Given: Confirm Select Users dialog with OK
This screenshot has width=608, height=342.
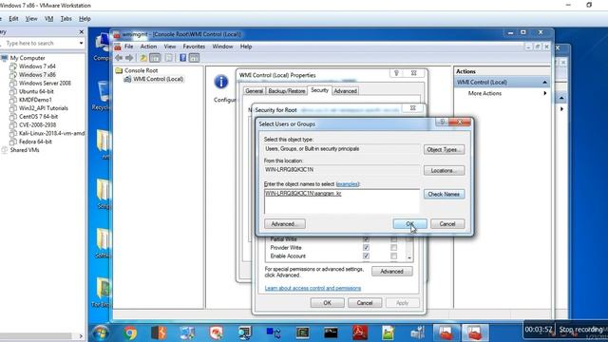Looking at the screenshot, I should (409, 224).
